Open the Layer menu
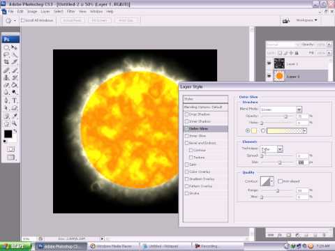Viewport: 335px width, 251px height. click(45, 11)
